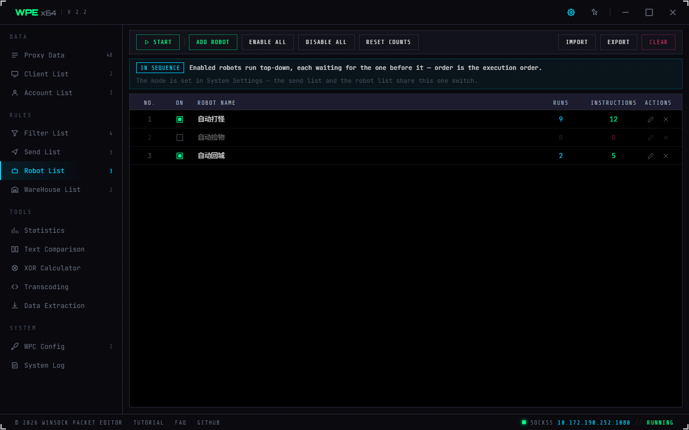
Task: Click the SOCKS5 address 10.172.190.252:1080
Action: [594, 422]
